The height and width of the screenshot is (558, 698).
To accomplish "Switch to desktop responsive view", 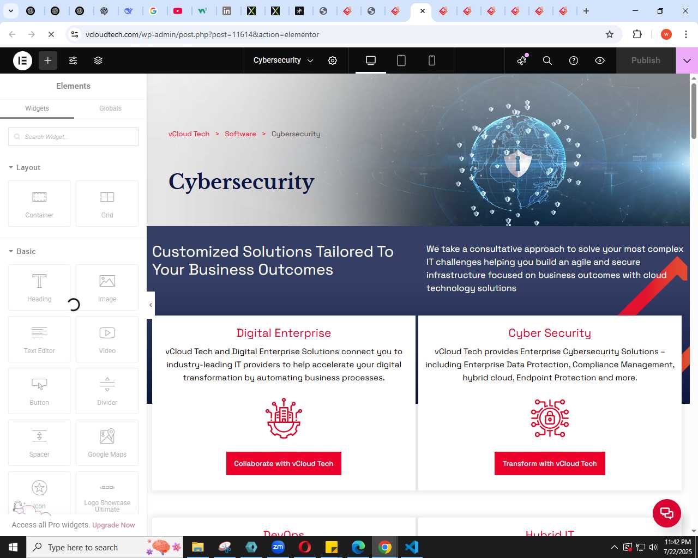I will 371,60.
